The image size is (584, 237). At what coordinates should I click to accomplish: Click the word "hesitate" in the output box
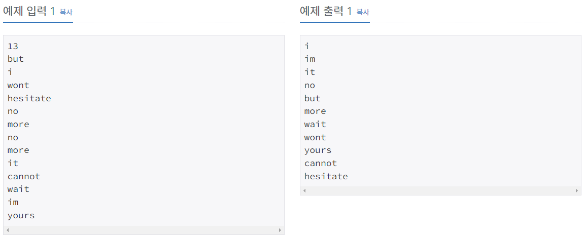(326, 176)
